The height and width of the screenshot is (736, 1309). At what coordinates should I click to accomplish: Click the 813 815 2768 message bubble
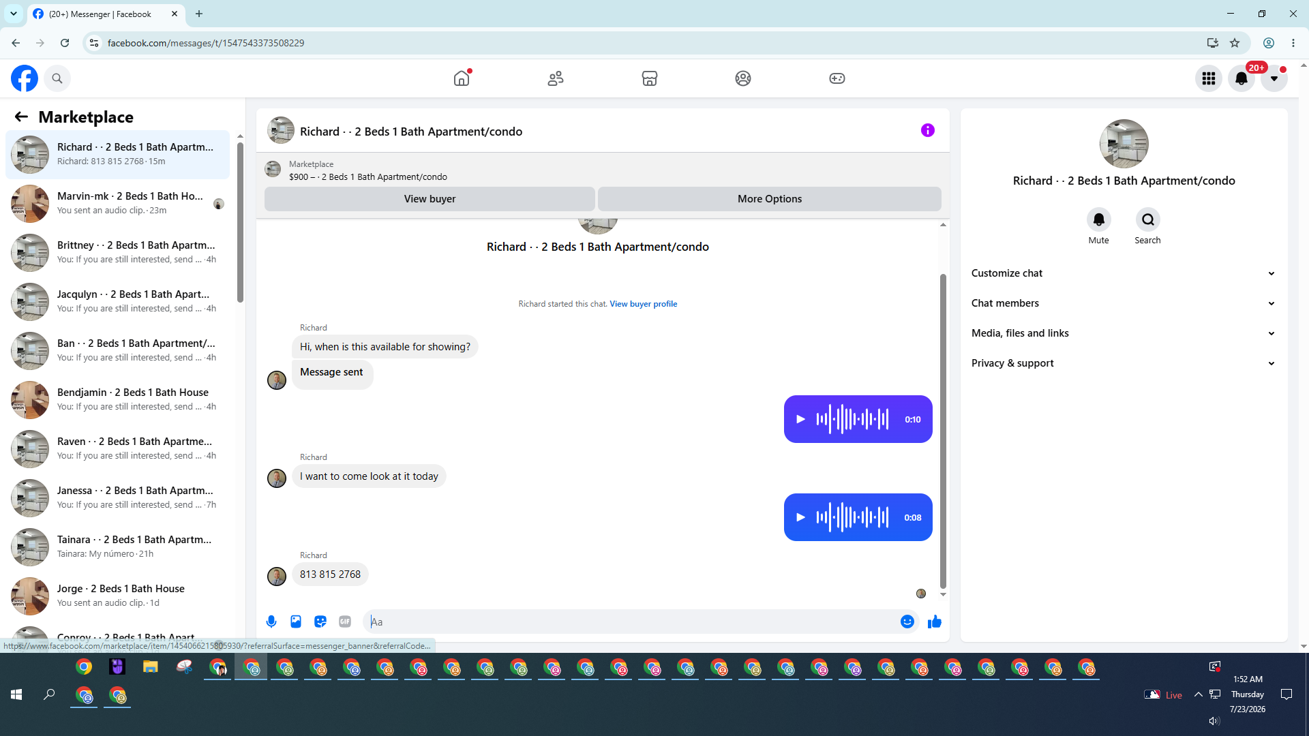tap(330, 574)
